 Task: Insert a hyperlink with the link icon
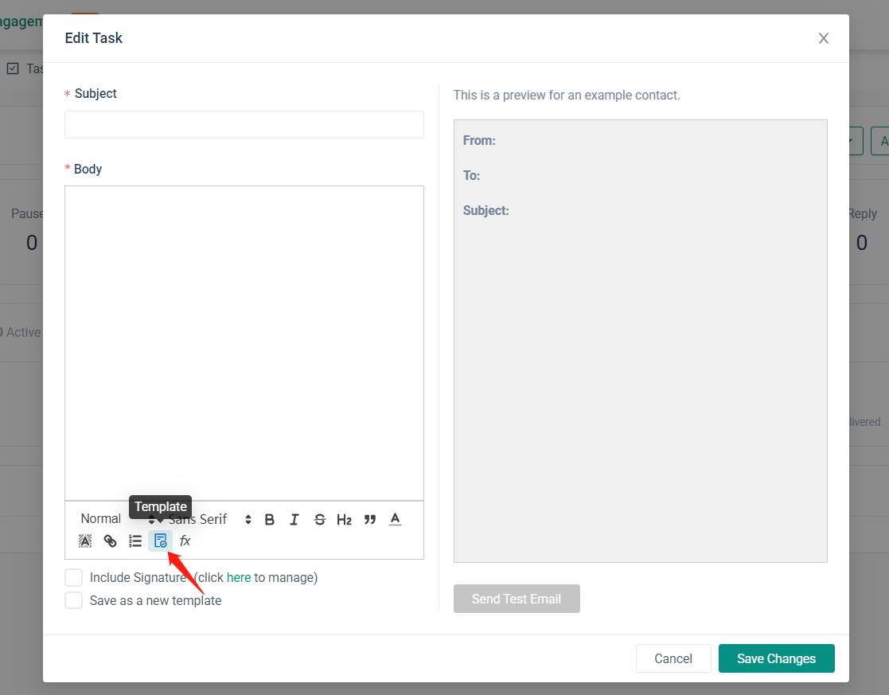[x=111, y=541]
